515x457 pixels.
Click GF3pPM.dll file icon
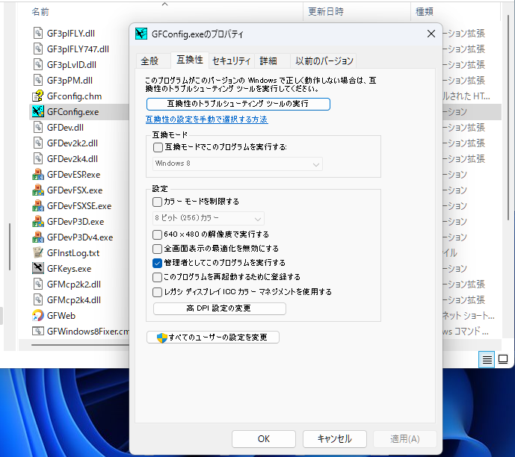38,81
